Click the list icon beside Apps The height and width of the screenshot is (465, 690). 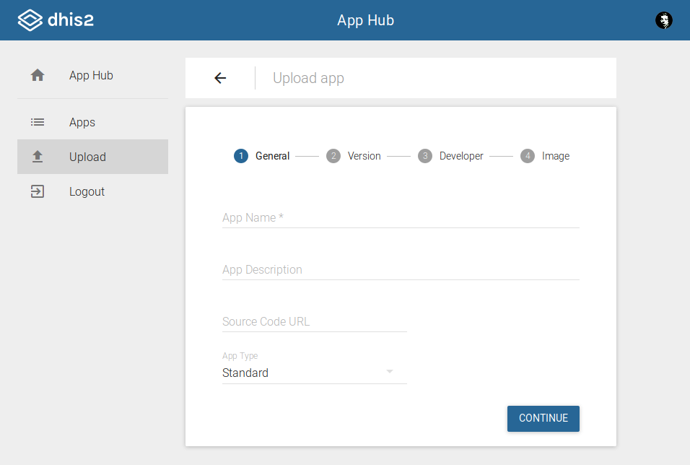38,122
